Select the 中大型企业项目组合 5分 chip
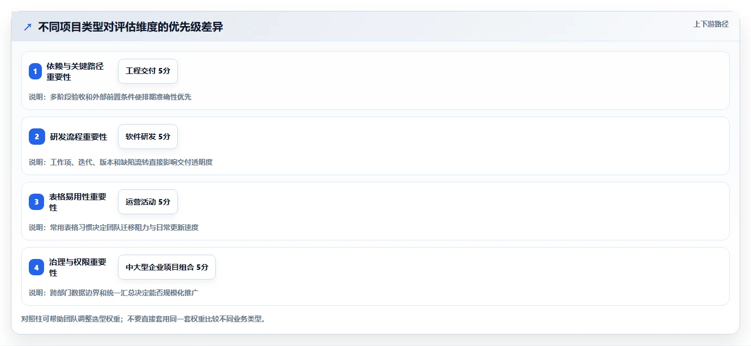 (x=167, y=267)
